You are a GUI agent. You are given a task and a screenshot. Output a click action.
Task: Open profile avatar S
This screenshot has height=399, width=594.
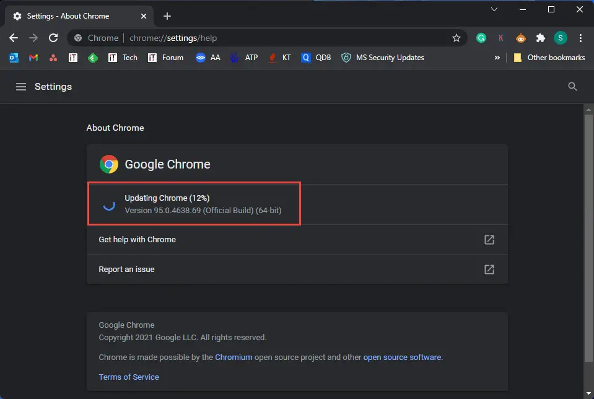(x=561, y=38)
